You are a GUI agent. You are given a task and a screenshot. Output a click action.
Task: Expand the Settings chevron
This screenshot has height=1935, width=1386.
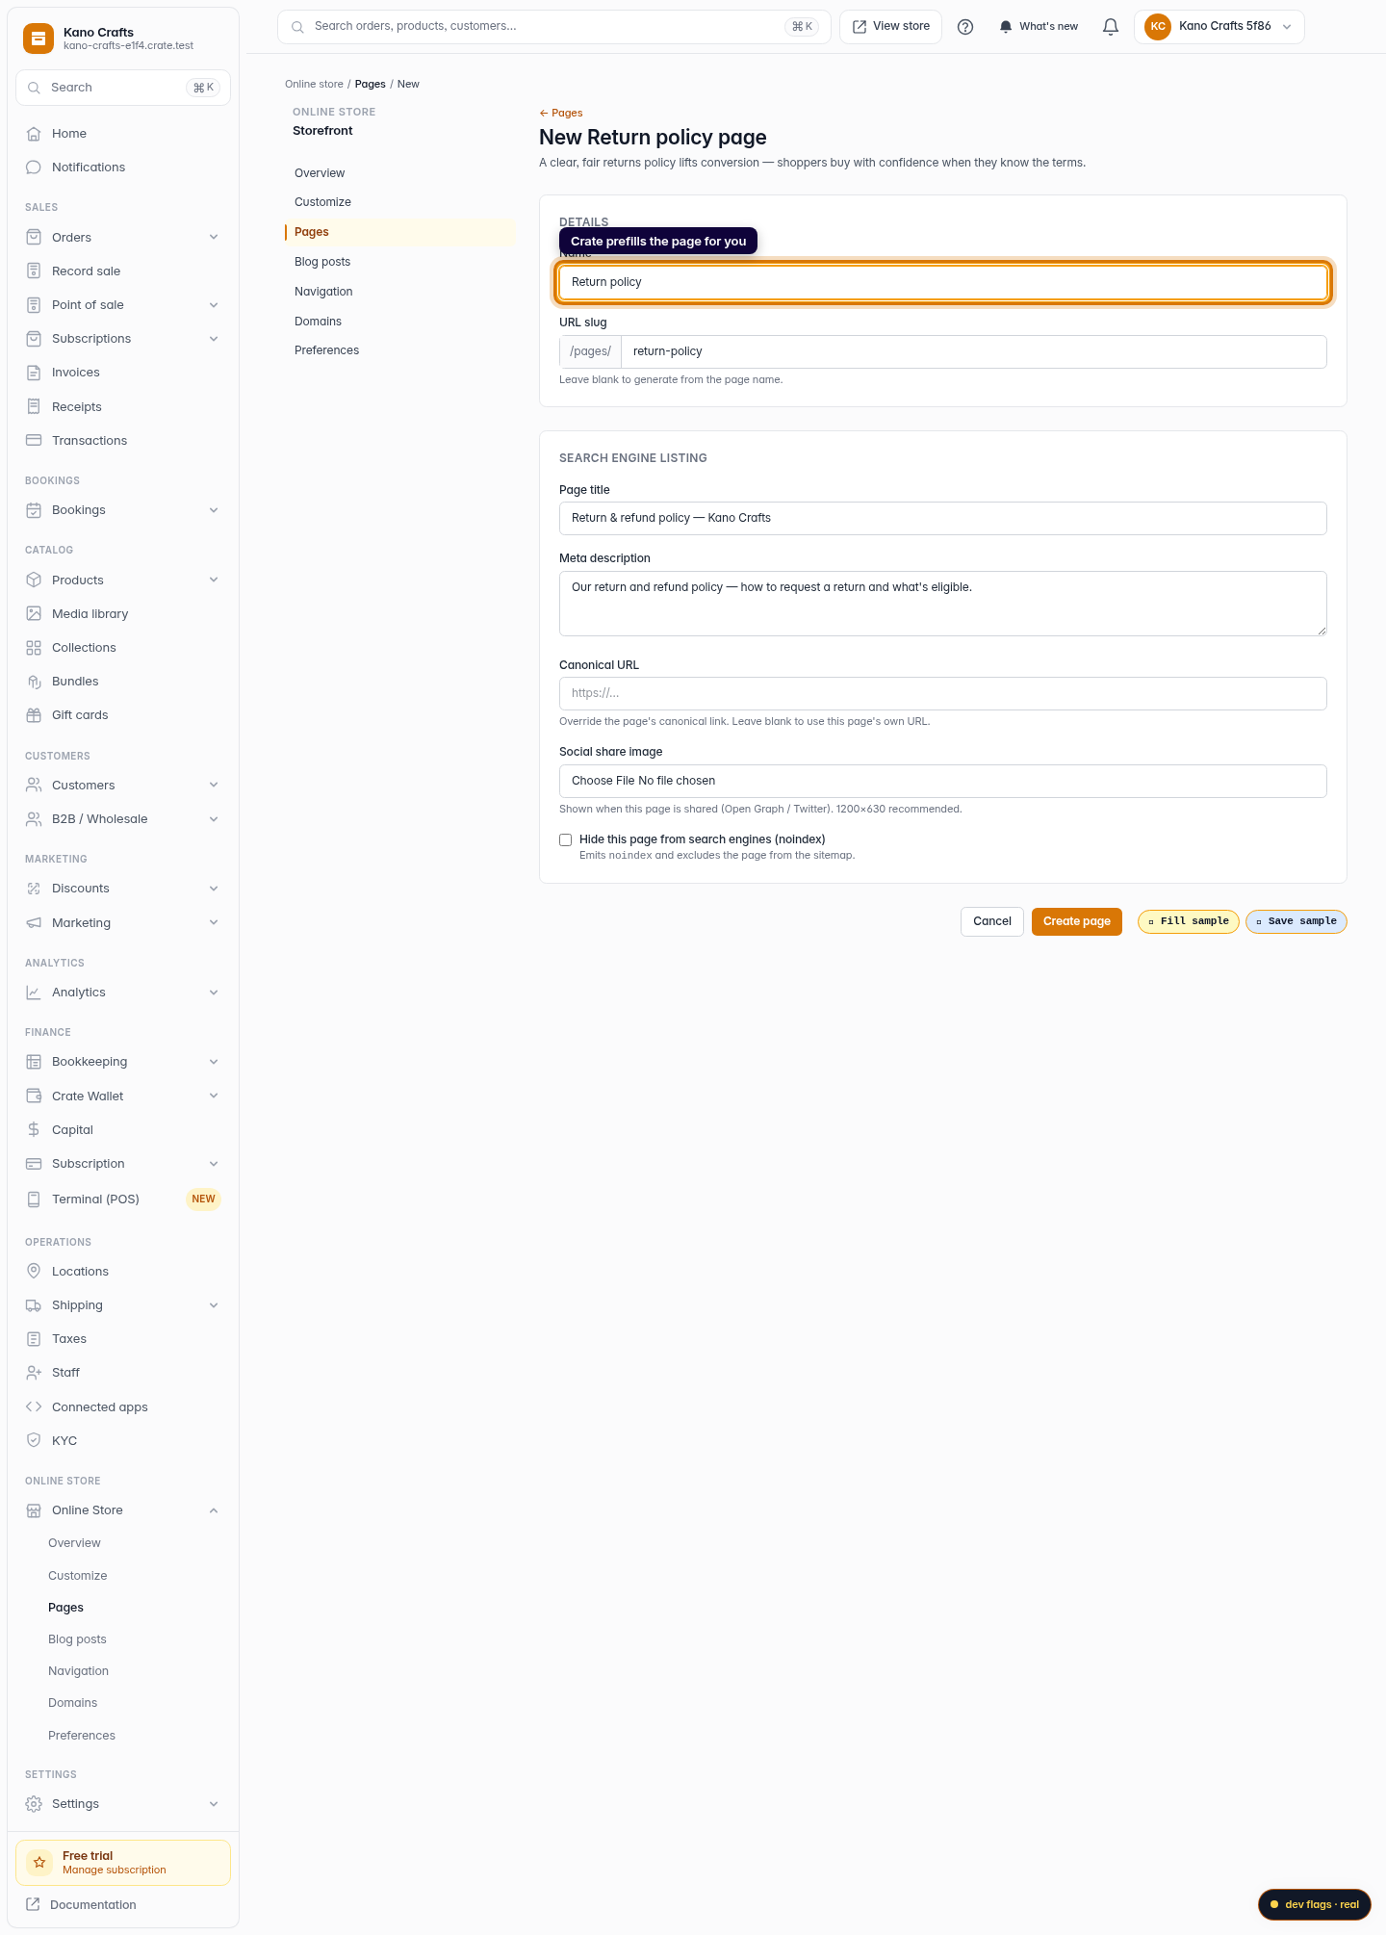pyautogui.click(x=214, y=1804)
